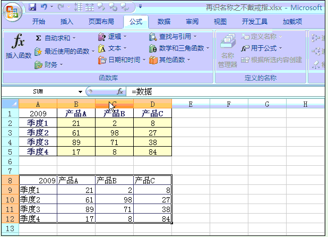
Task: Select row 6 header
Action: 10,162
